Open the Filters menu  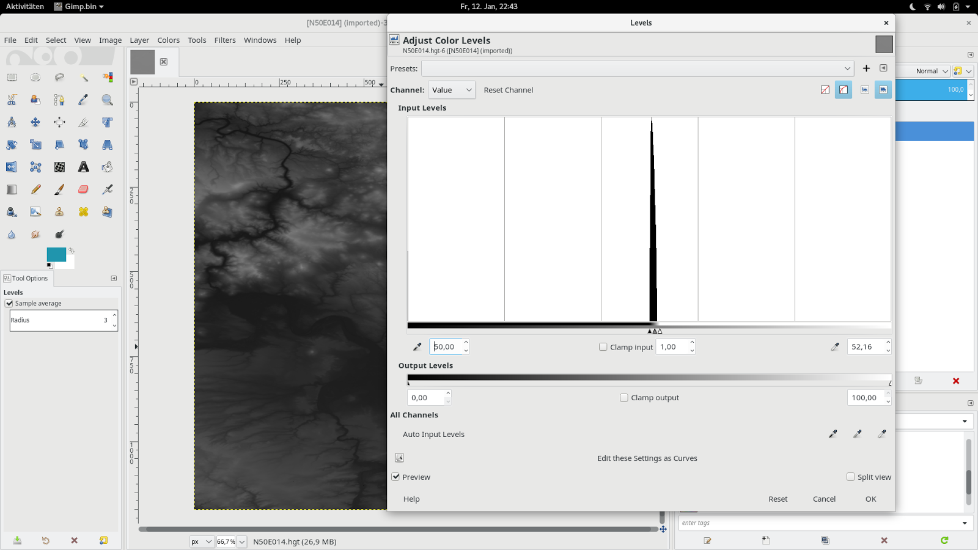(225, 40)
